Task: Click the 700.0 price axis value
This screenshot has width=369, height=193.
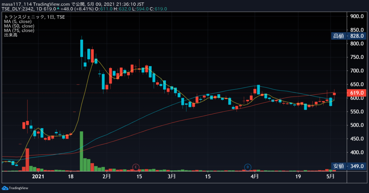Action: [357, 71]
